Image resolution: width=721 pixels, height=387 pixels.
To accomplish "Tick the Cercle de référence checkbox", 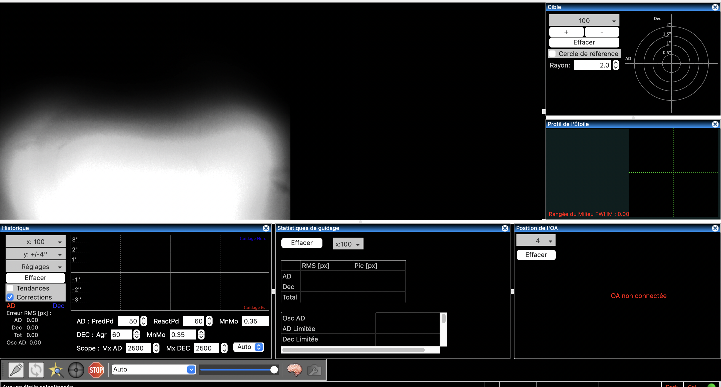I will click(x=553, y=53).
